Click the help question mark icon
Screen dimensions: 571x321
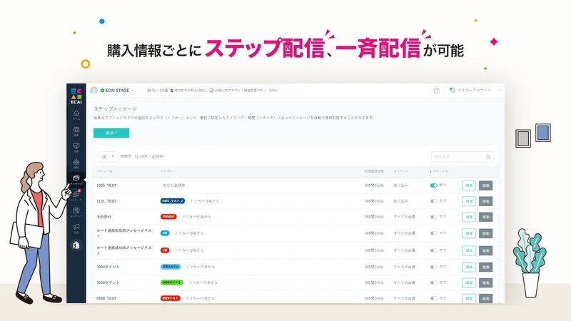point(437,91)
